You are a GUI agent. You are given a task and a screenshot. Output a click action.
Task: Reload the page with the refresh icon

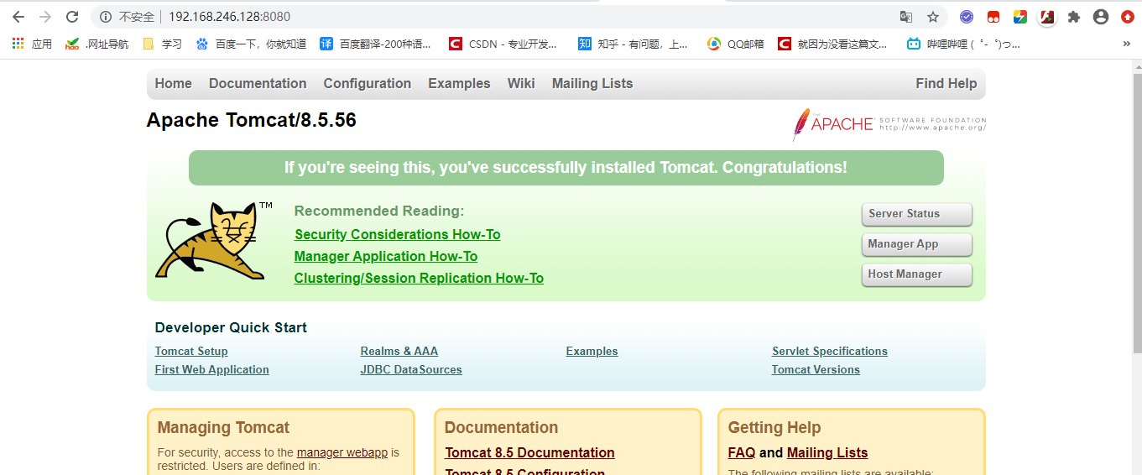72,17
